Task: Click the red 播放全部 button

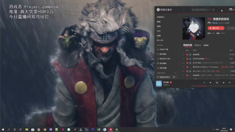Action: pos(214,28)
